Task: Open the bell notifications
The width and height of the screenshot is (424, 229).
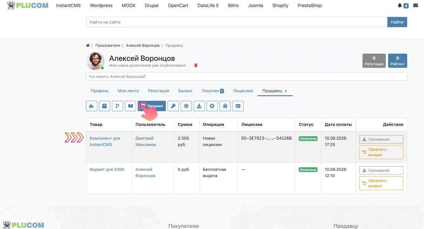Action: click(x=400, y=5)
